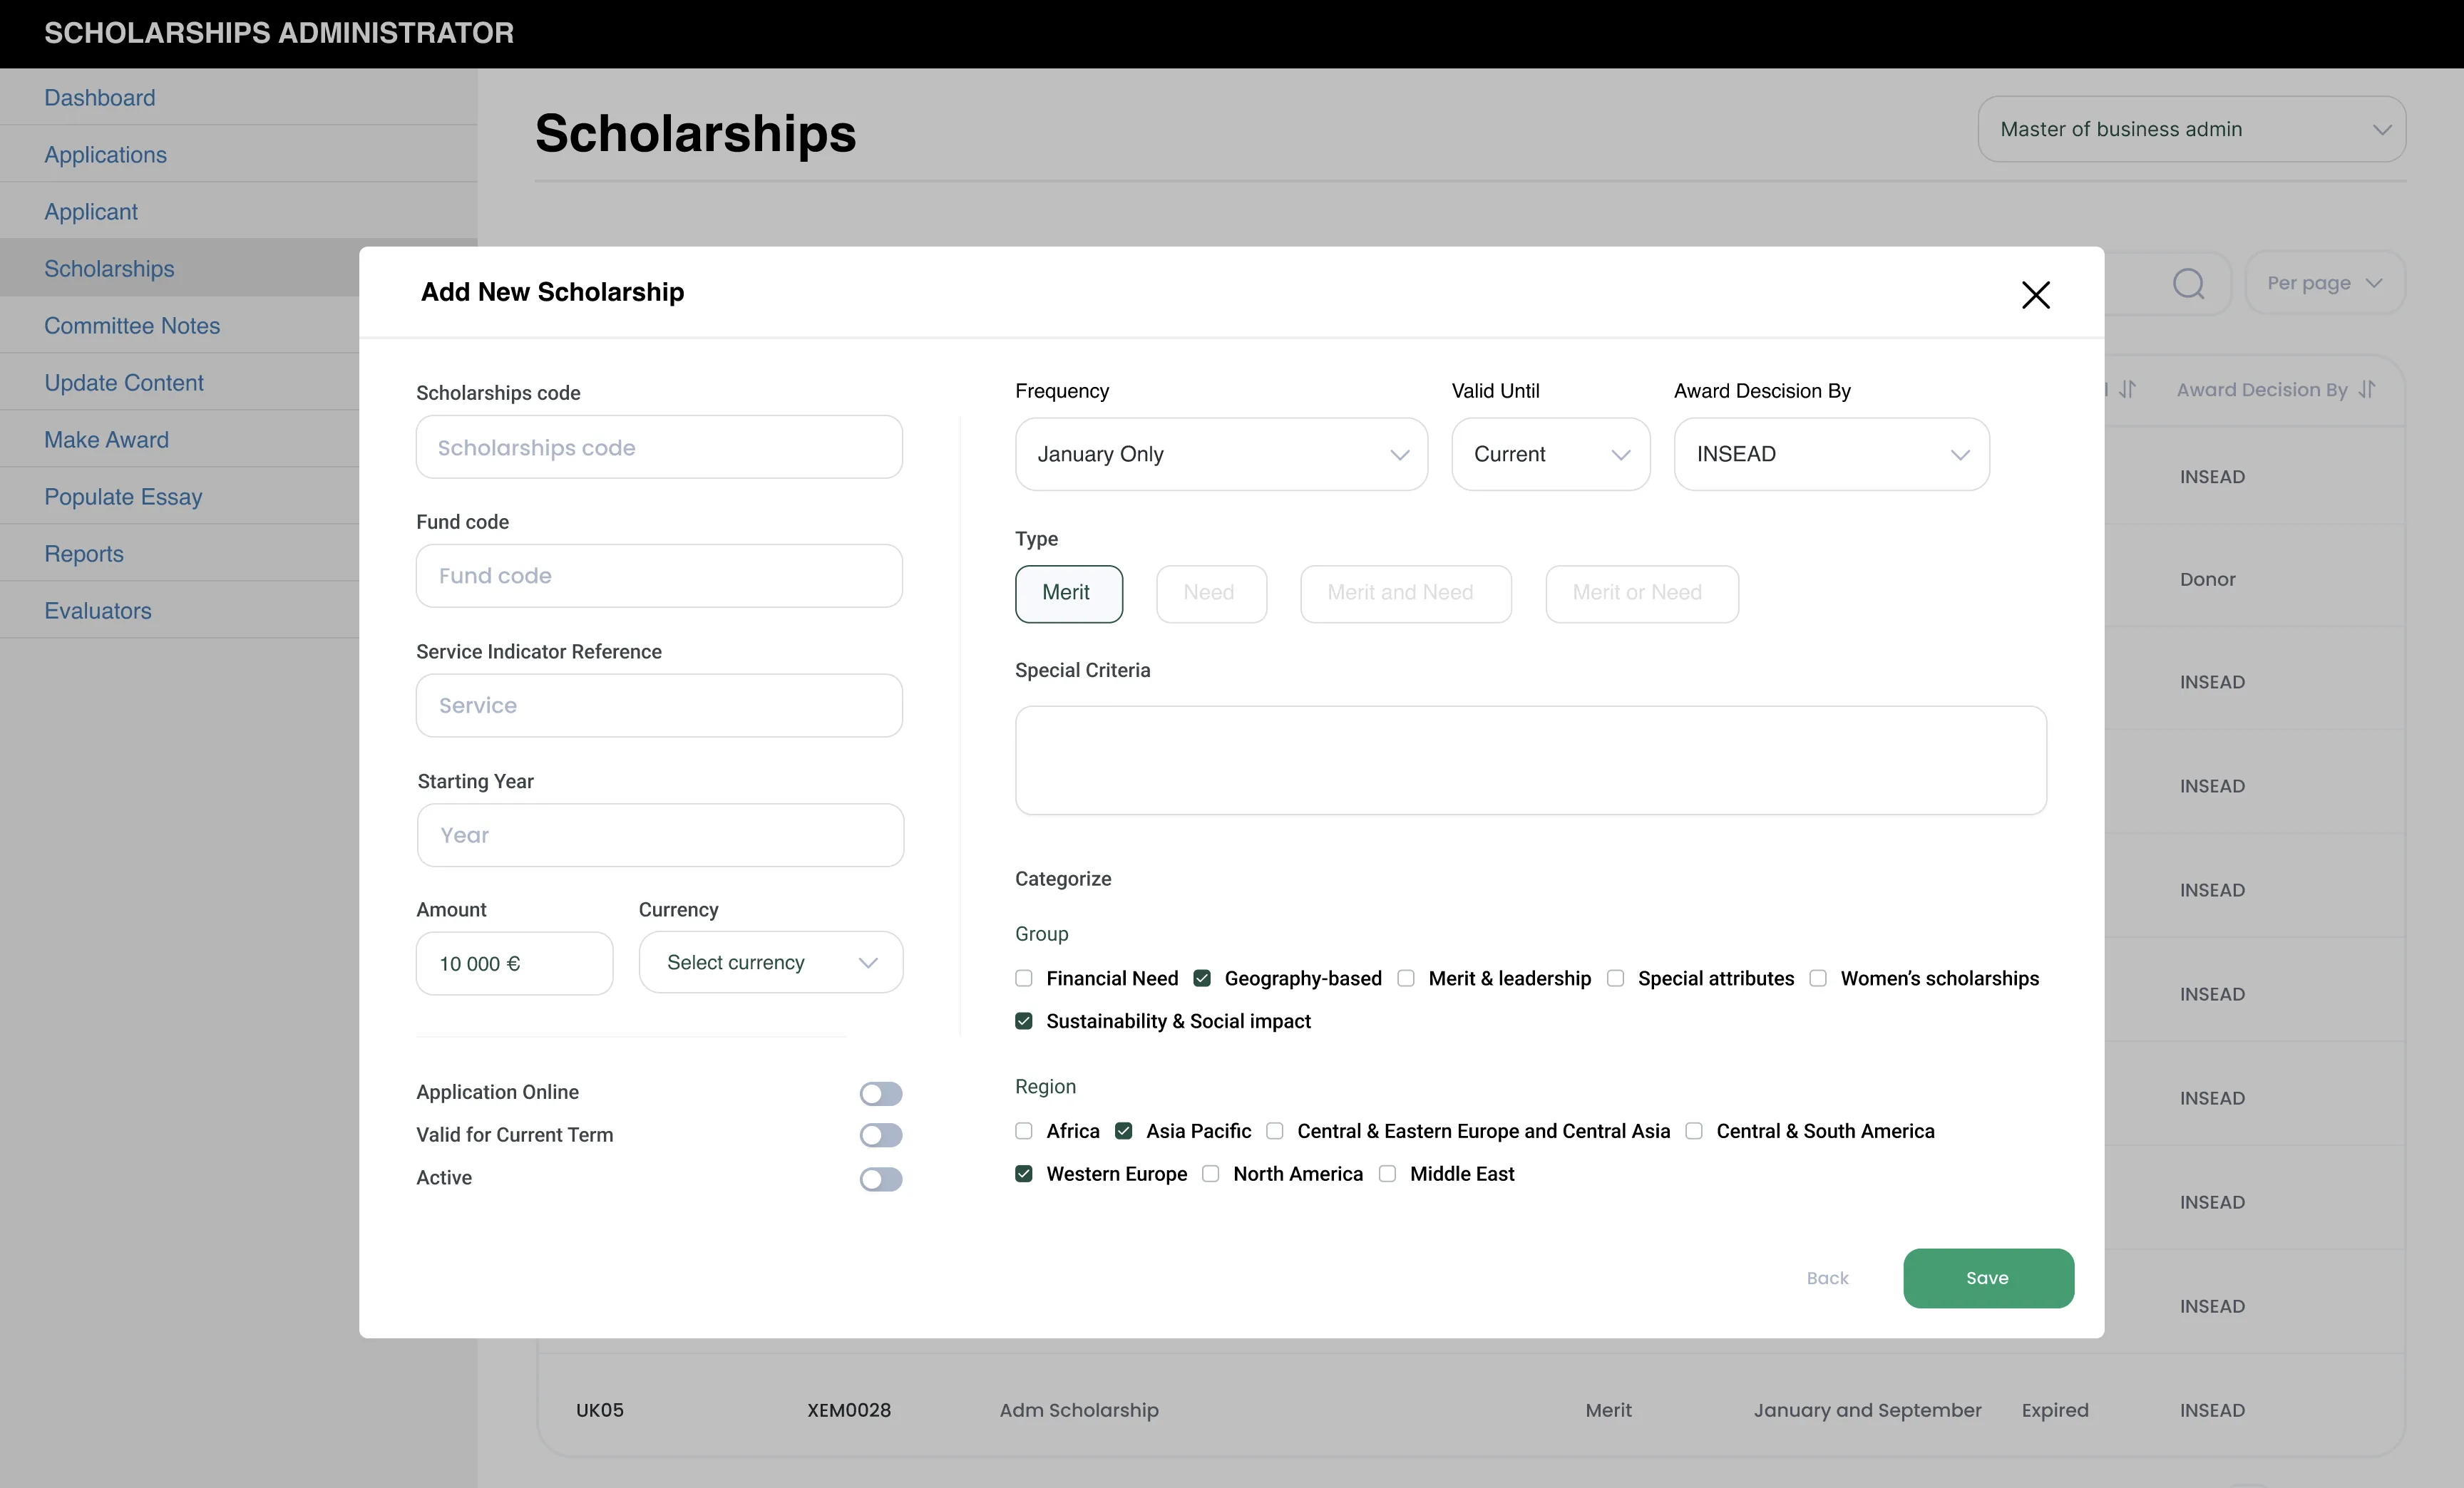Viewport: 2464px width, 1488px height.
Task: Focus the Scholarships code input field
Action: pos(659,447)
